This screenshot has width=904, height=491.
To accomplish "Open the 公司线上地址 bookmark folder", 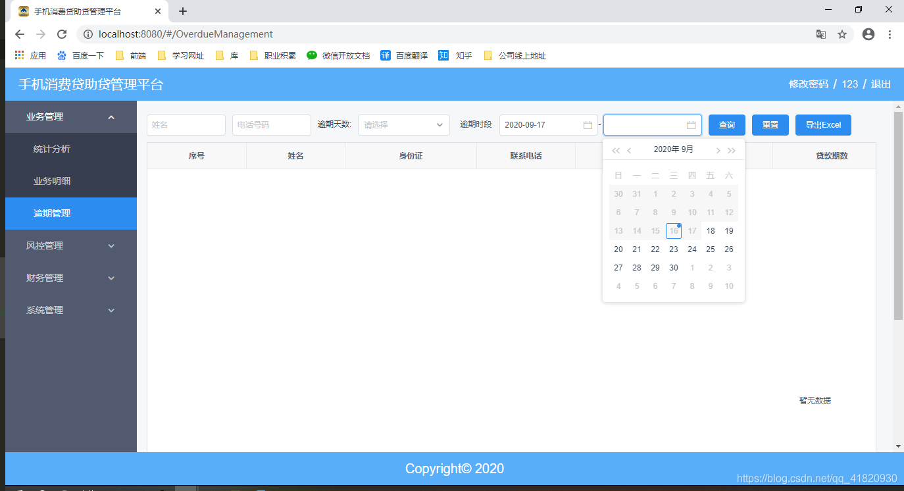I will point(515,56).
